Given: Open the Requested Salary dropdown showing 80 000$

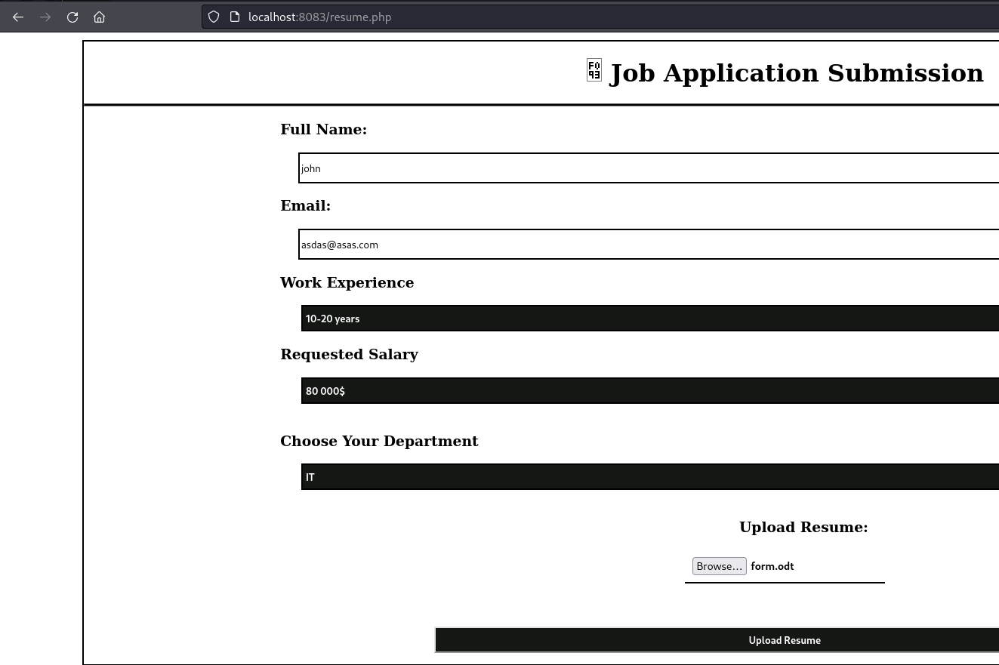Looking at the screenshot, I should (x=650, y=391).
